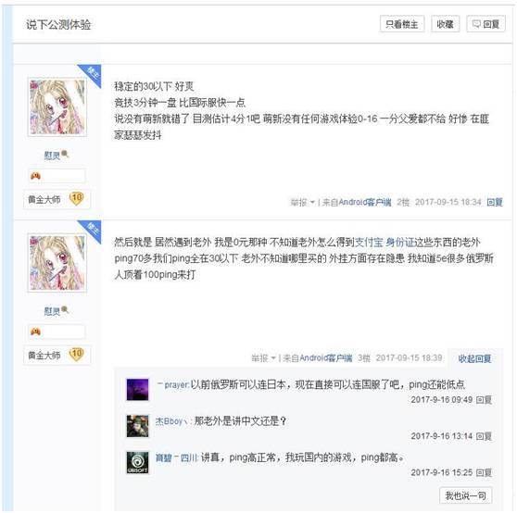The image size is (517, 513).
Task: Click the 身份证 link in post text
Action: click(399, 243)
